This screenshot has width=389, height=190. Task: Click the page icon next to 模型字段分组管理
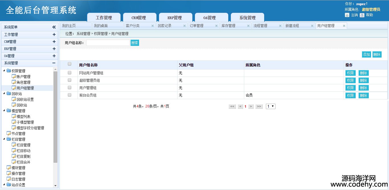14,128
